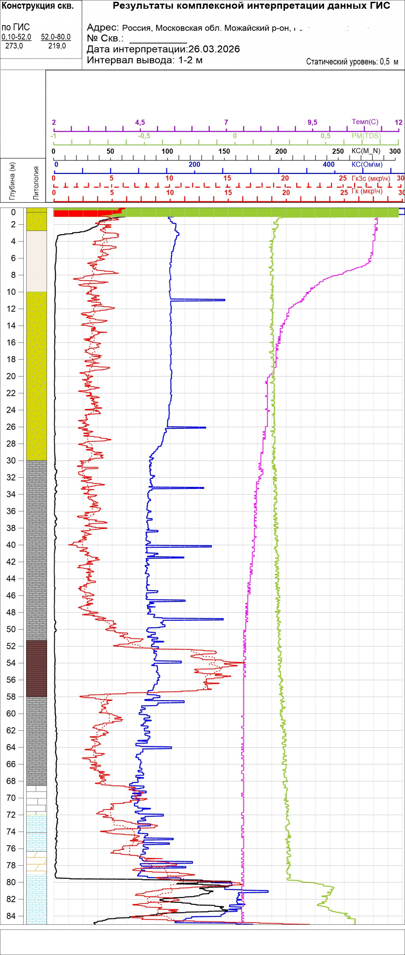Click depth label "36" in depth column
Viewport: 405px width, 955px height.
click(11, 511)
